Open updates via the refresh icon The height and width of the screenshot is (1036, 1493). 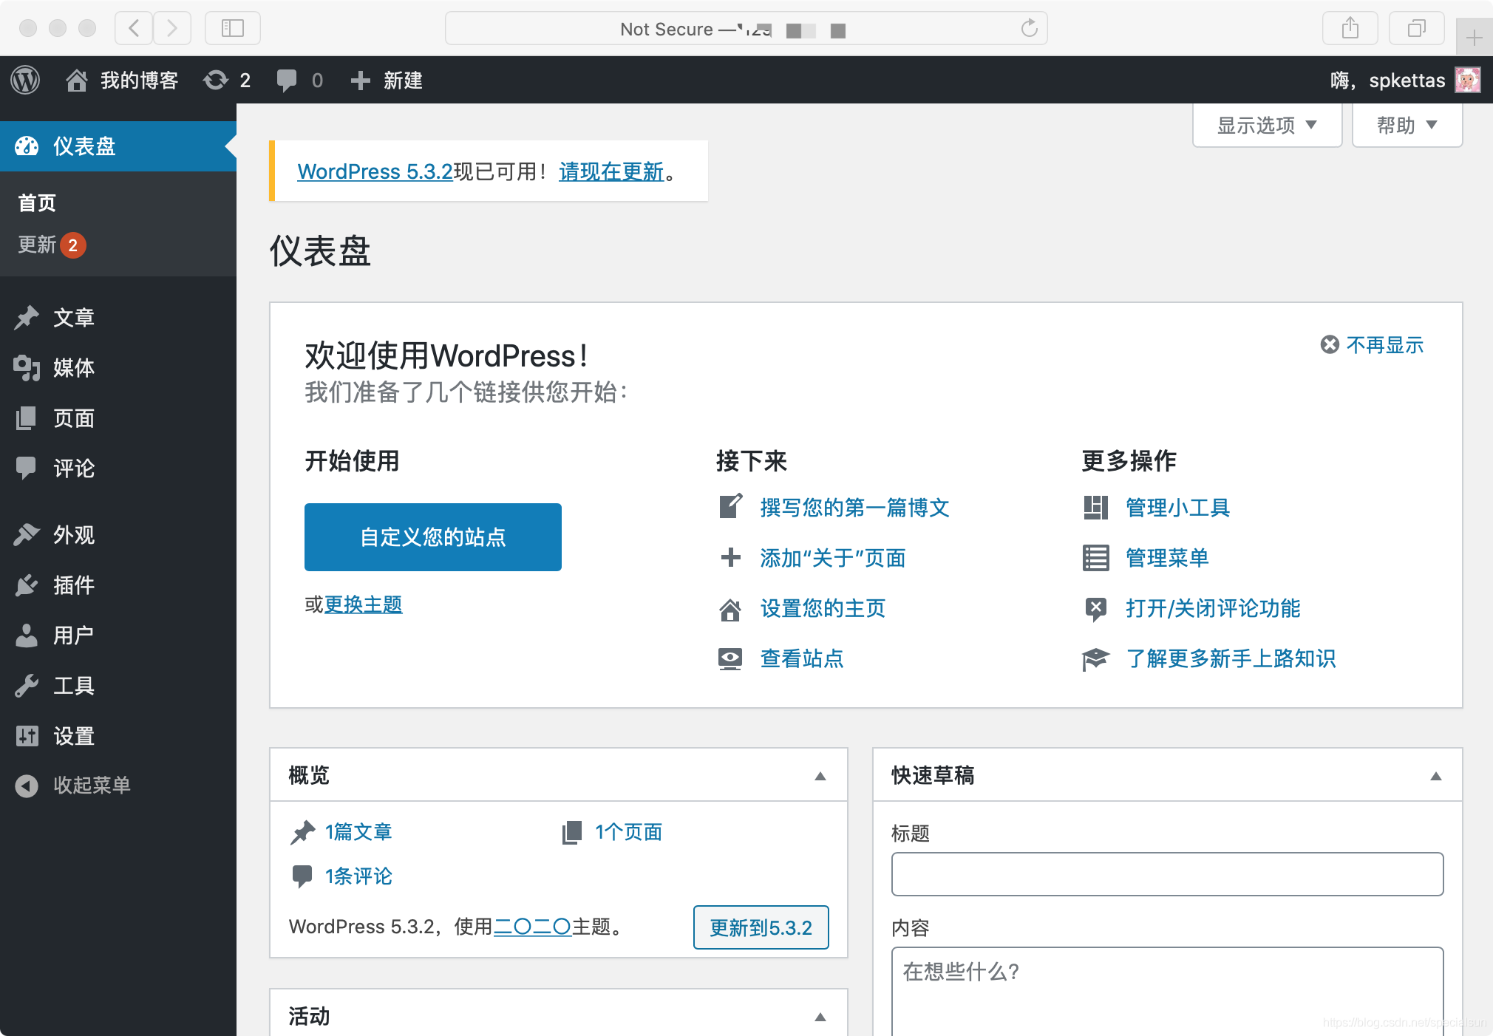point(216,80)
